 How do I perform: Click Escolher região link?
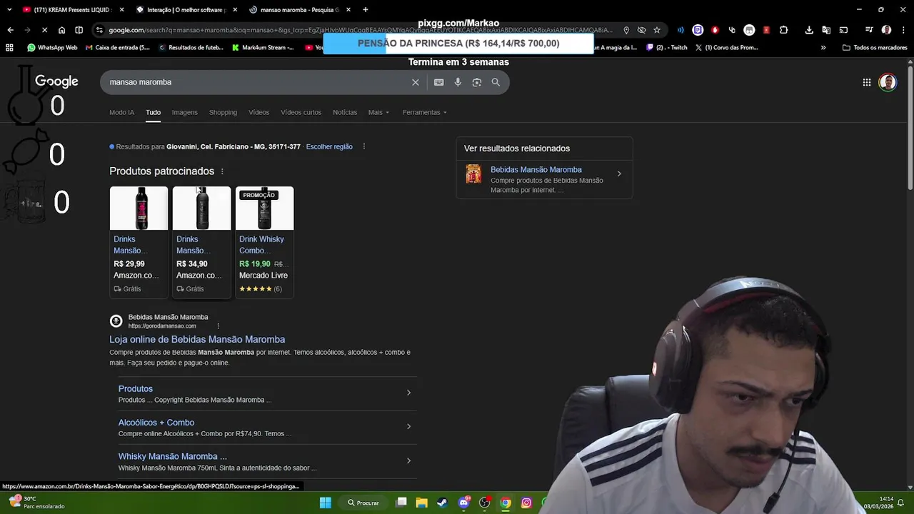click(329, 146)
